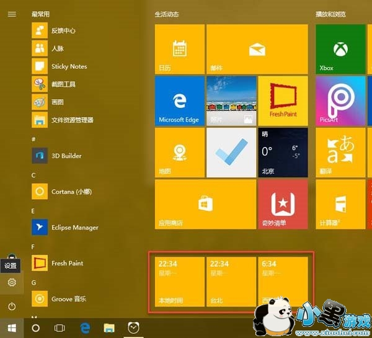Click the C letter header
Screen dimensions: 372x338
click(33, 175)
